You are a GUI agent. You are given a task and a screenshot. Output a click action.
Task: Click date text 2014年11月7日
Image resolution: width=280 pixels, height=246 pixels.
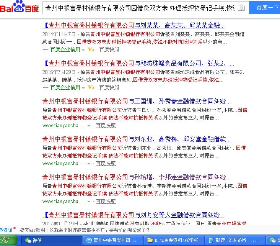[59, 34]
